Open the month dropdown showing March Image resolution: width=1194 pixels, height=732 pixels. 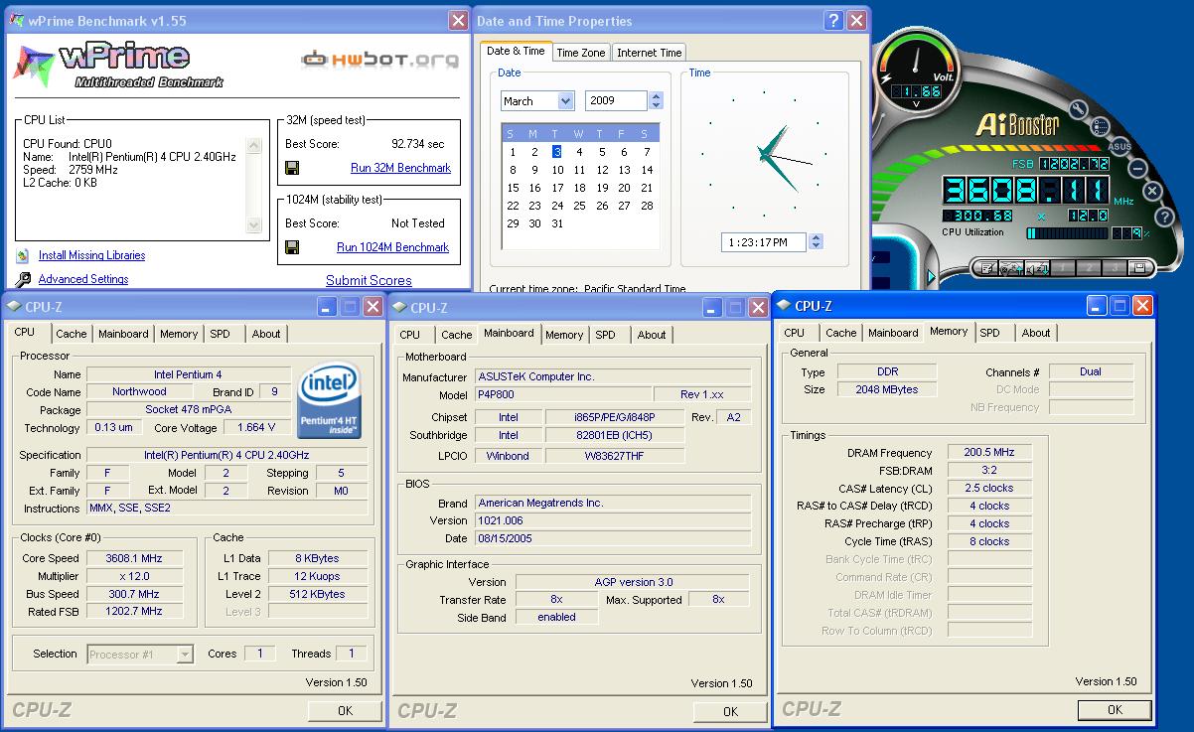click(x=566, y=100)
